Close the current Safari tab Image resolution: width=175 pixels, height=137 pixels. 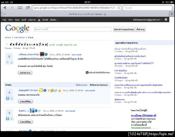pyautogui.click(x=5, y=14)
